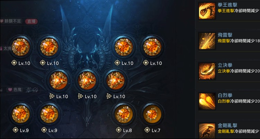Screen dimensions: 260x139
Task: Open the 立決拳 skill icon
Action: (x=207, y=71)
